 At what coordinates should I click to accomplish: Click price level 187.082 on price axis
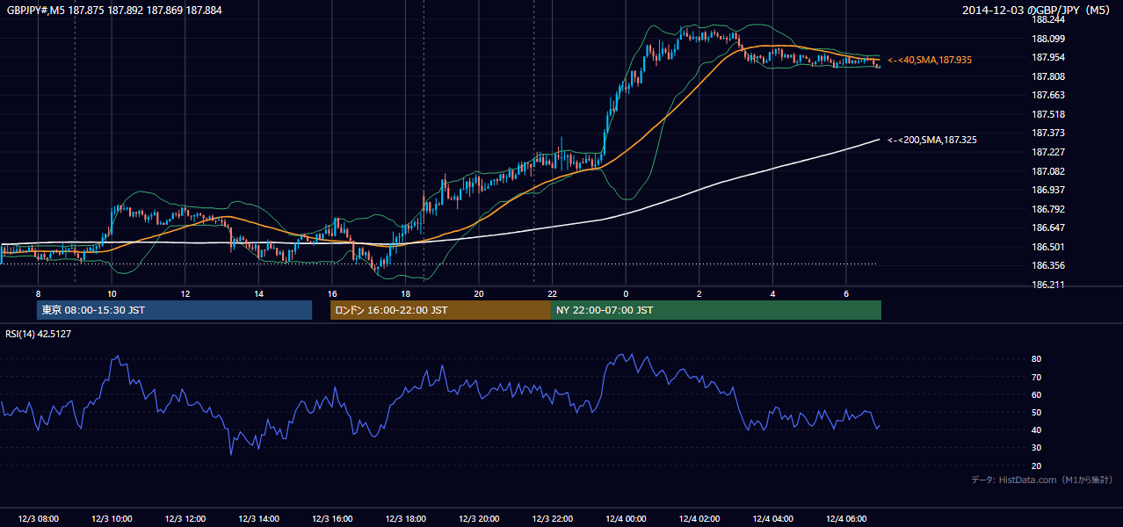point(1049,171)
